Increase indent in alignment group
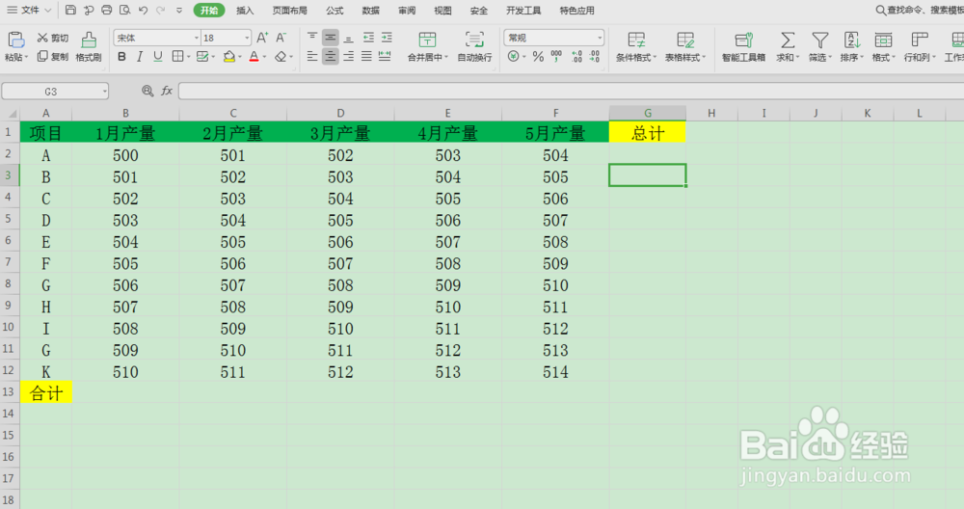The width and height of the screenshot is (964, 509). [387, 38]
